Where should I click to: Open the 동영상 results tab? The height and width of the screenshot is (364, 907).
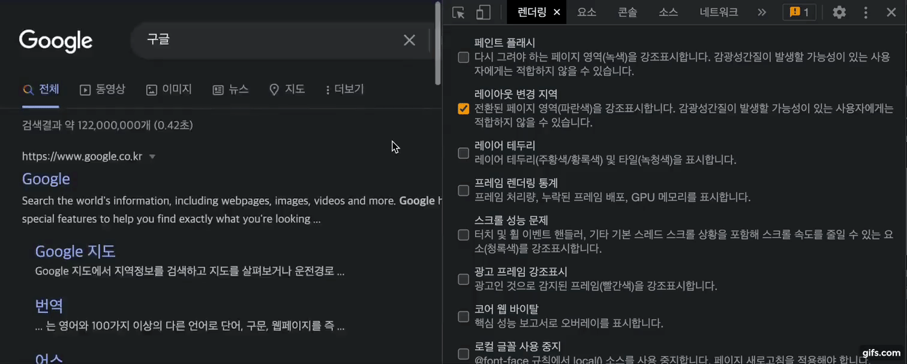(x=103, y=90)
